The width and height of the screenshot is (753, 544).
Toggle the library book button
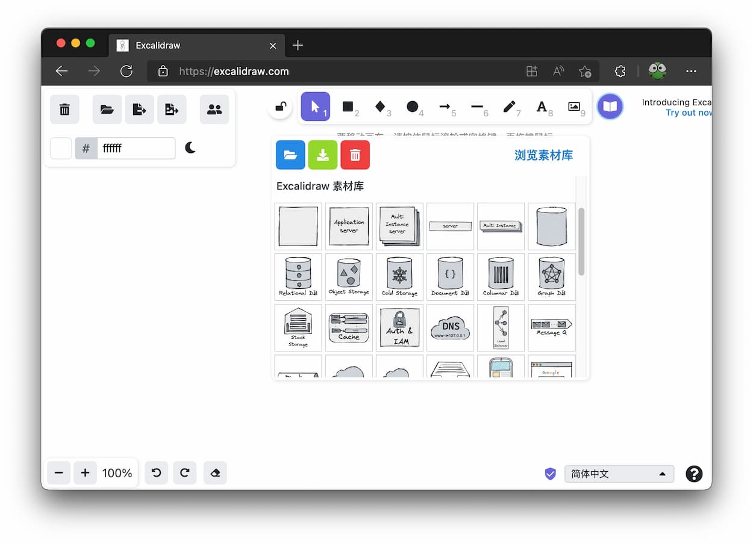tap(610, 107)
